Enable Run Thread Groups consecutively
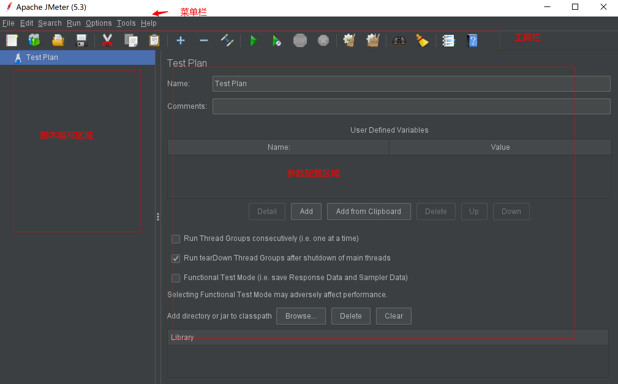The image size is (618, 384). tap(176, 239)
